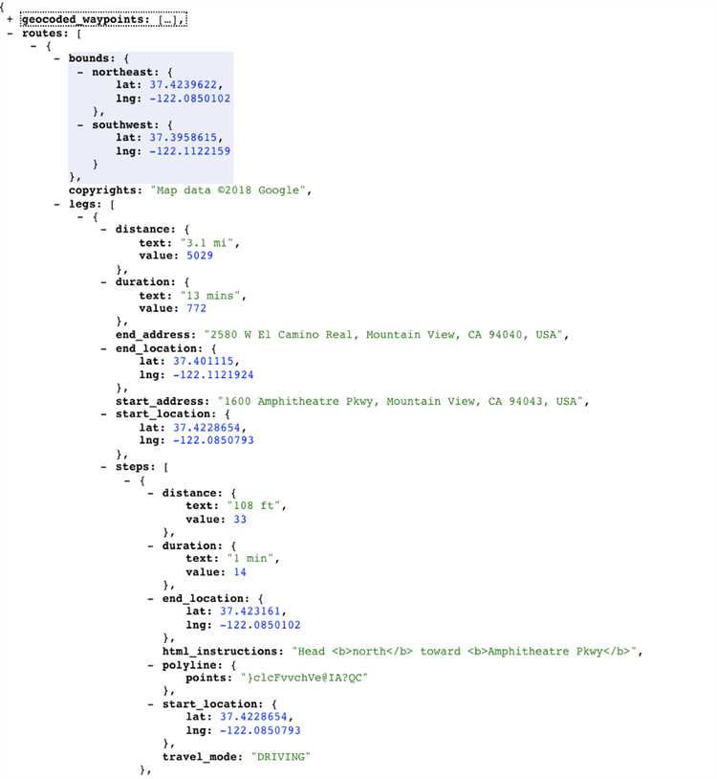Click the copyrights key label
This screenshot has height=779, width=717.
pyautogui.click(x=105, y=190)
